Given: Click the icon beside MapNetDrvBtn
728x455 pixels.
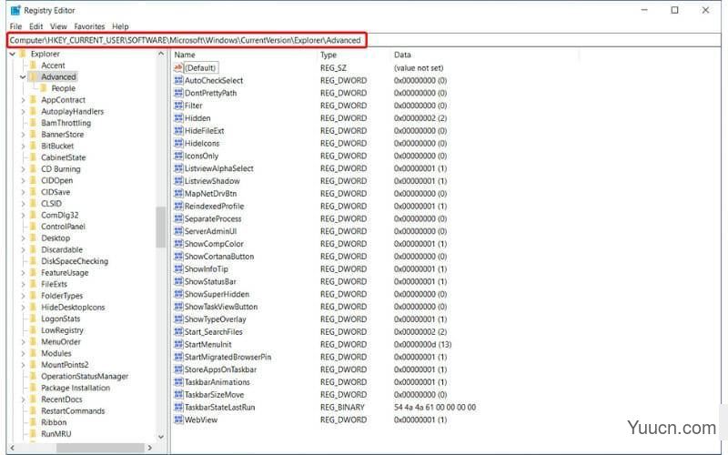Looking at the screenshot, I should [x=178, y=194].
